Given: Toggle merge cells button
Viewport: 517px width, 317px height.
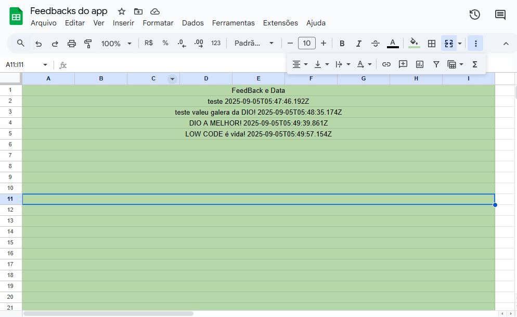Looking at the screenshot, I should pos(449,44).
